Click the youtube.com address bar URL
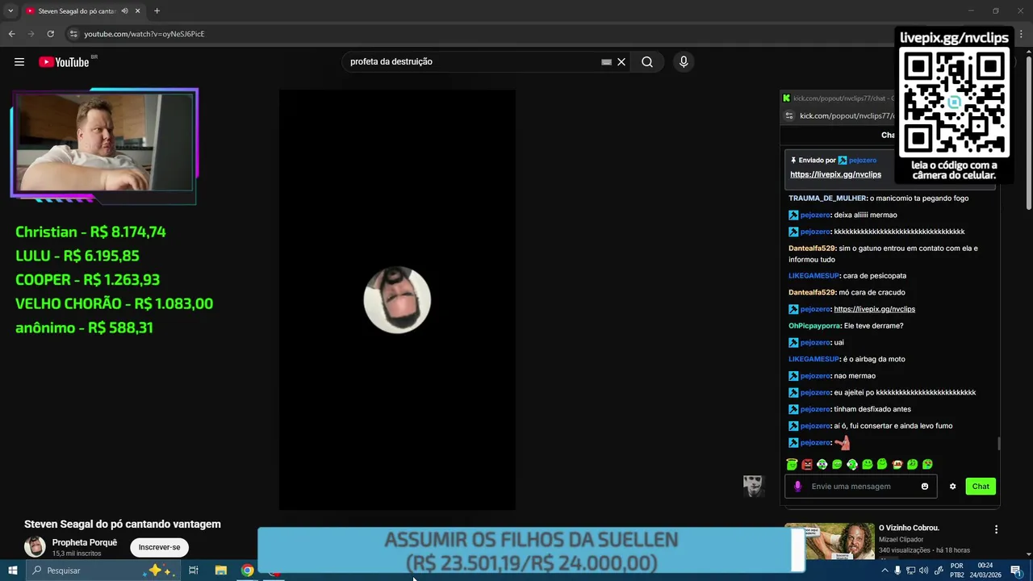 [x=144, y=34]
